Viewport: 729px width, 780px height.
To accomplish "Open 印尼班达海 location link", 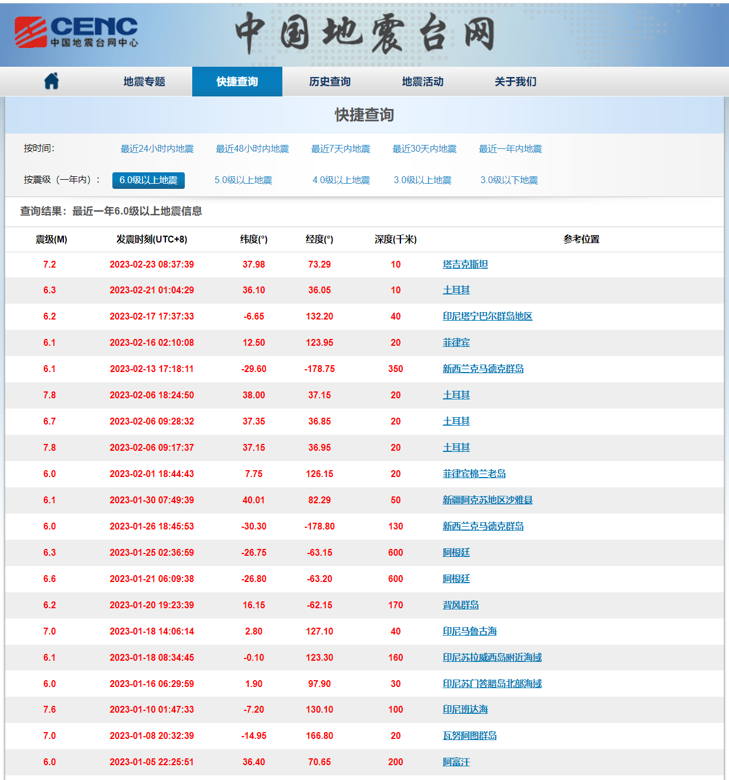I will pyautogui.click(x=465, y=709).
